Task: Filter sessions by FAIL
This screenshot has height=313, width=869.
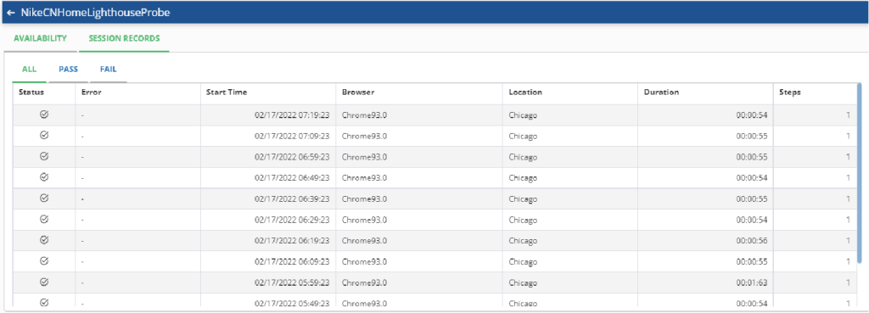Action: [x=108, y=70]
